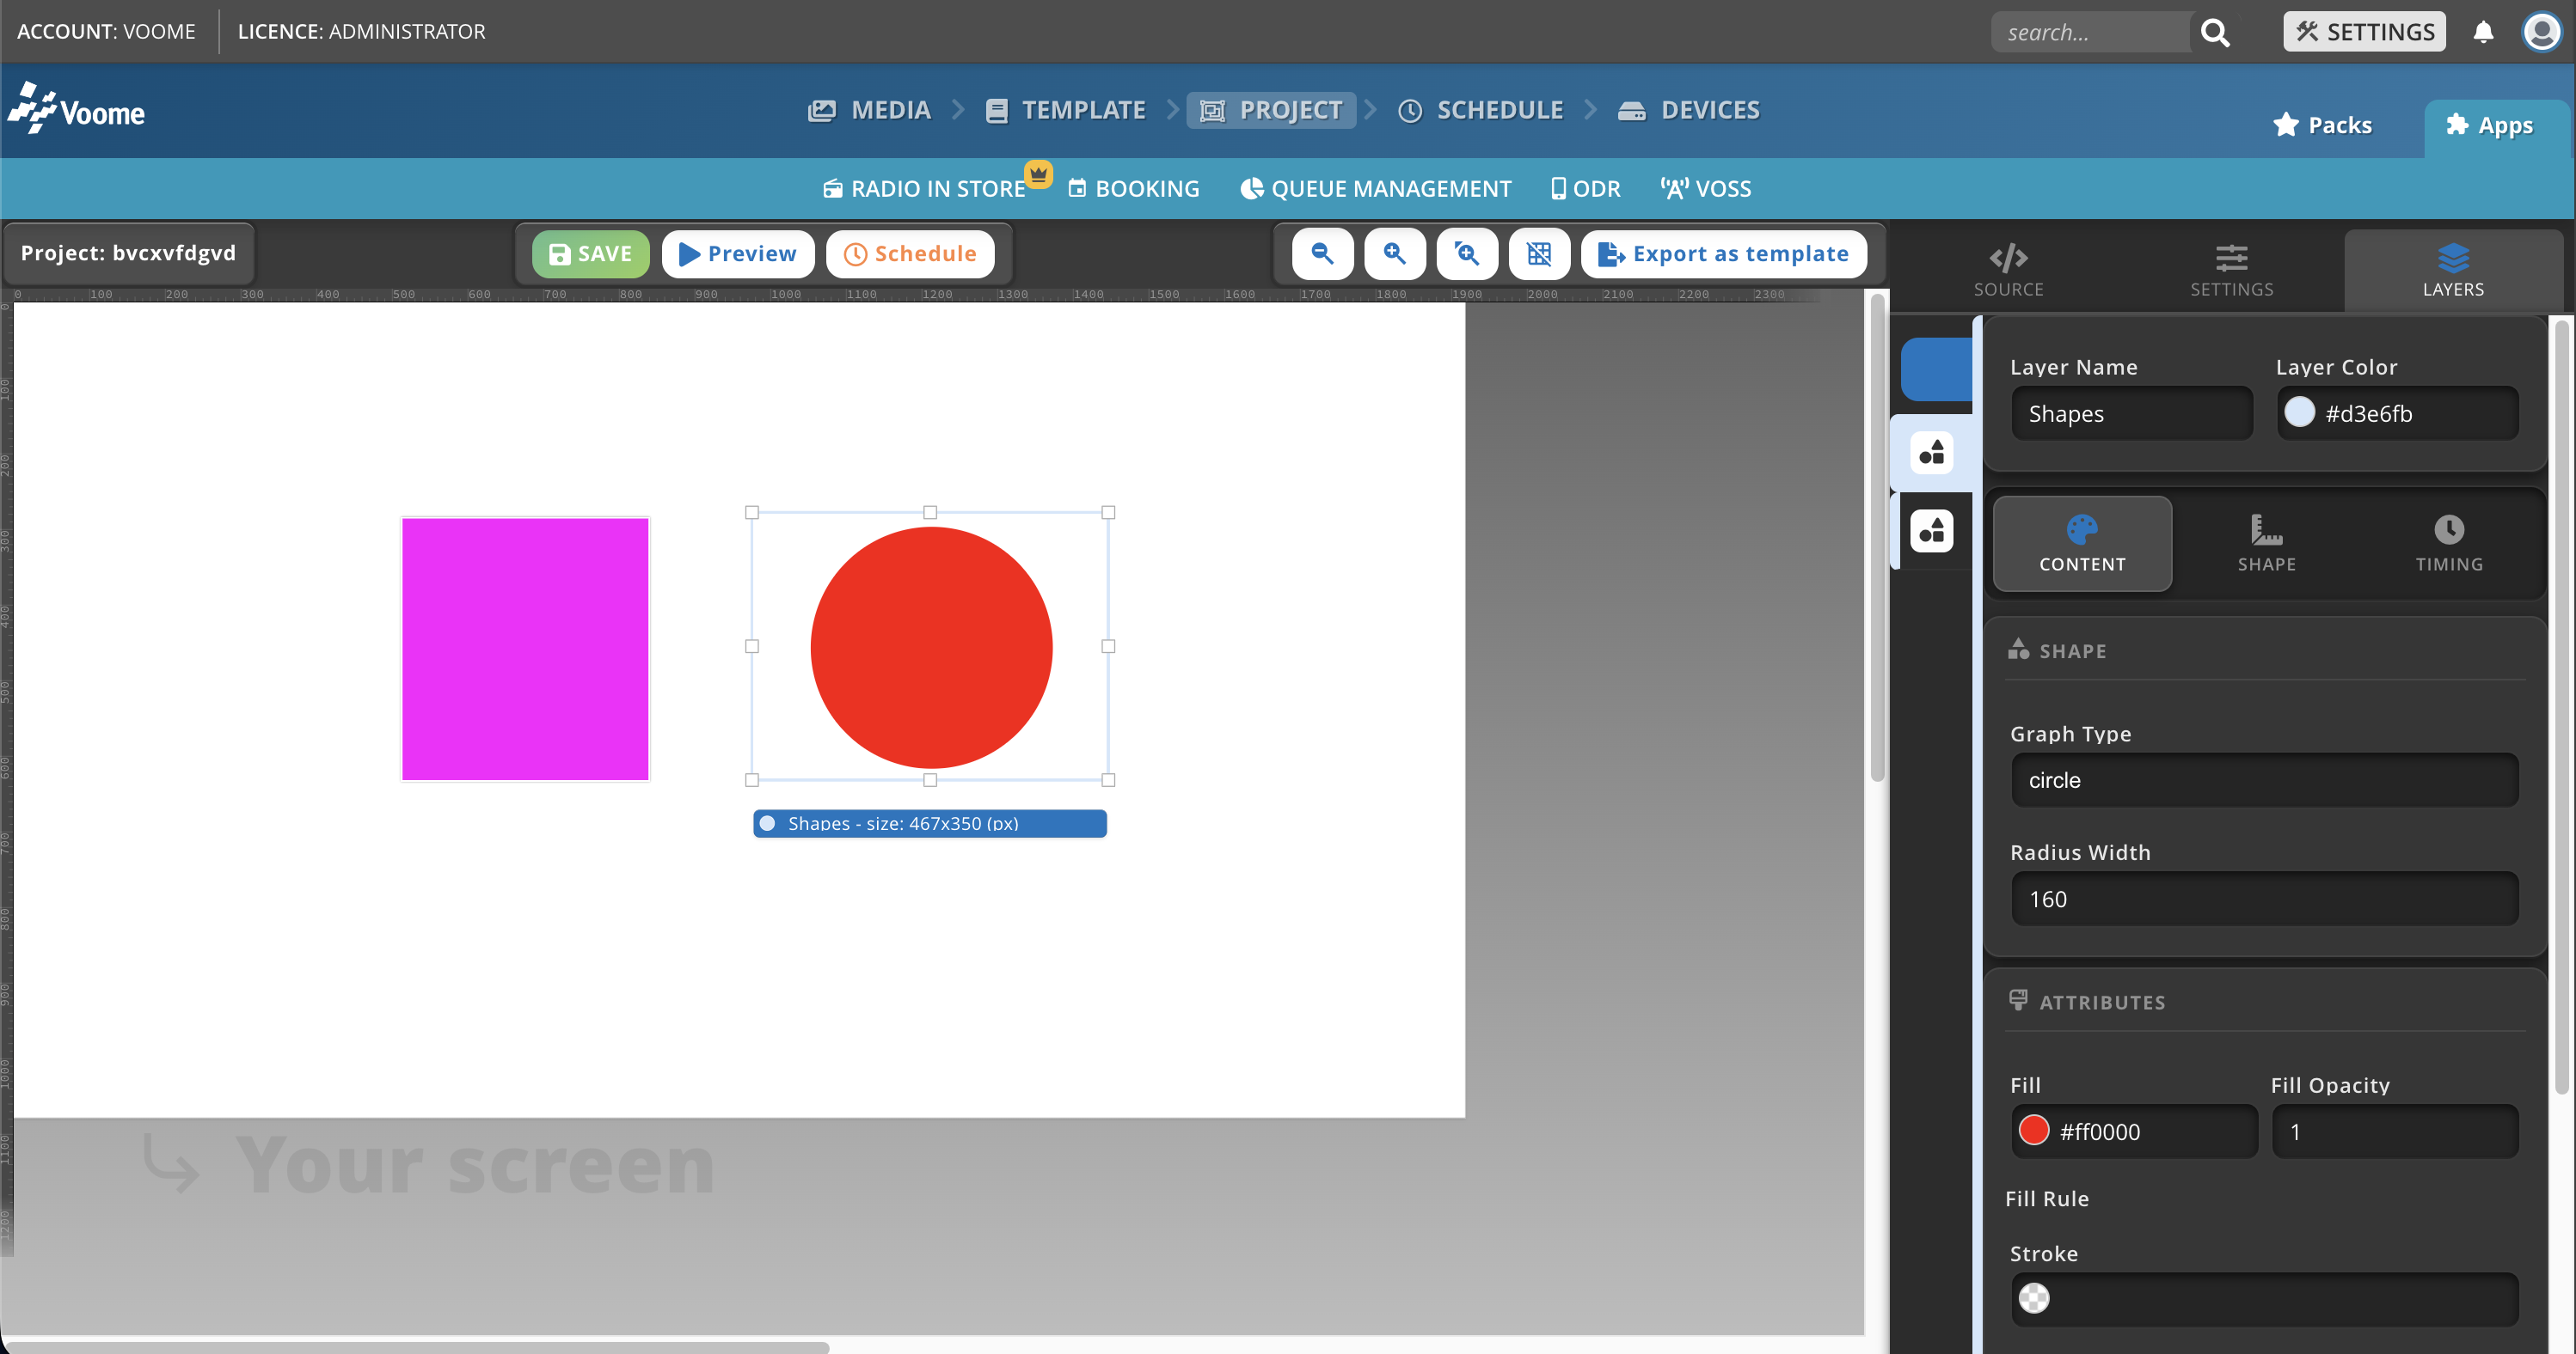Click the zoom in magnifier button

tap(1394, 253)
